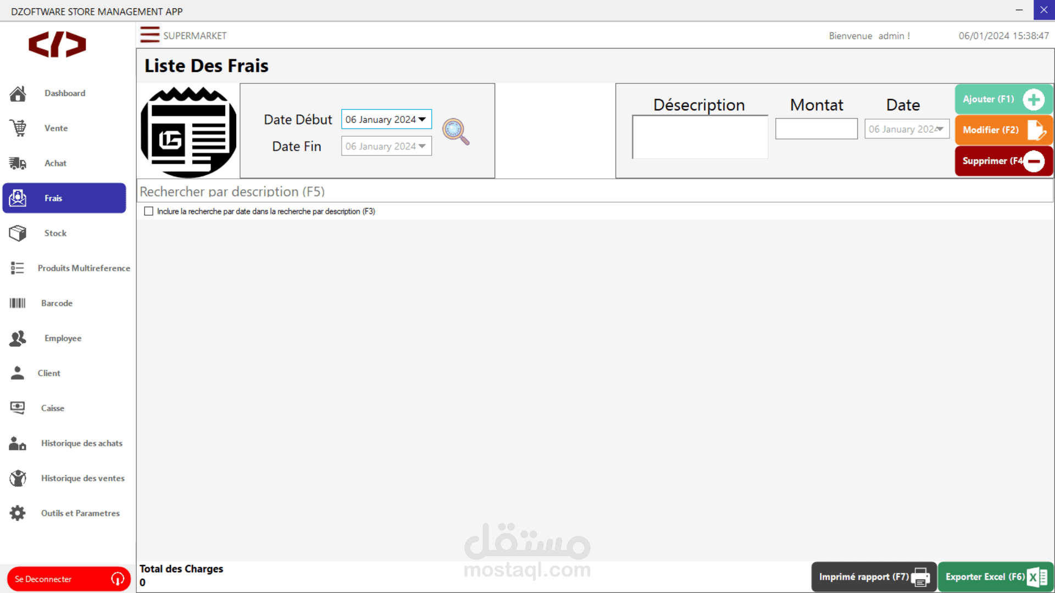1055x593 pixels.
Task: Focus the Rechercher par description field
Action: pyautogui.click(x=593, y=192)
